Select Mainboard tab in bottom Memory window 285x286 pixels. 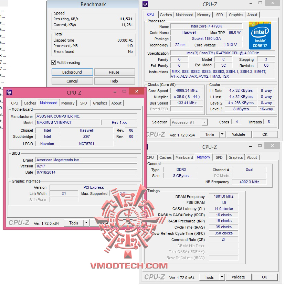click(184, 157)
